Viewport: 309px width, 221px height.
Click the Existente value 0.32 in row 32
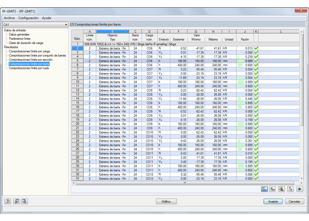click(183, 174)
